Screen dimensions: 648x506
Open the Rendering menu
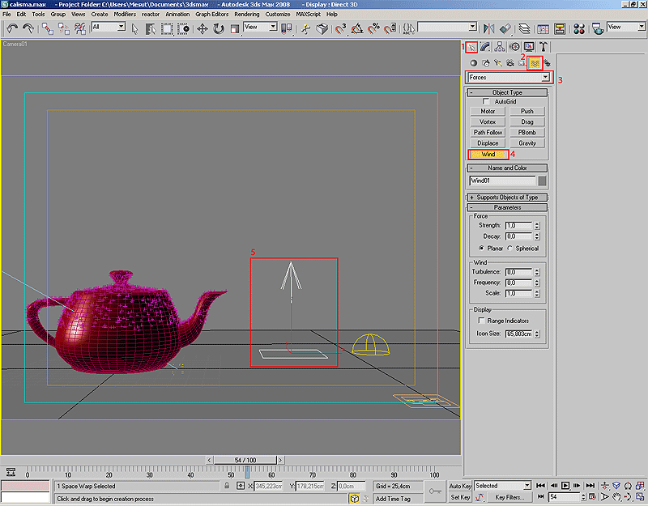(x=247, y=14)
